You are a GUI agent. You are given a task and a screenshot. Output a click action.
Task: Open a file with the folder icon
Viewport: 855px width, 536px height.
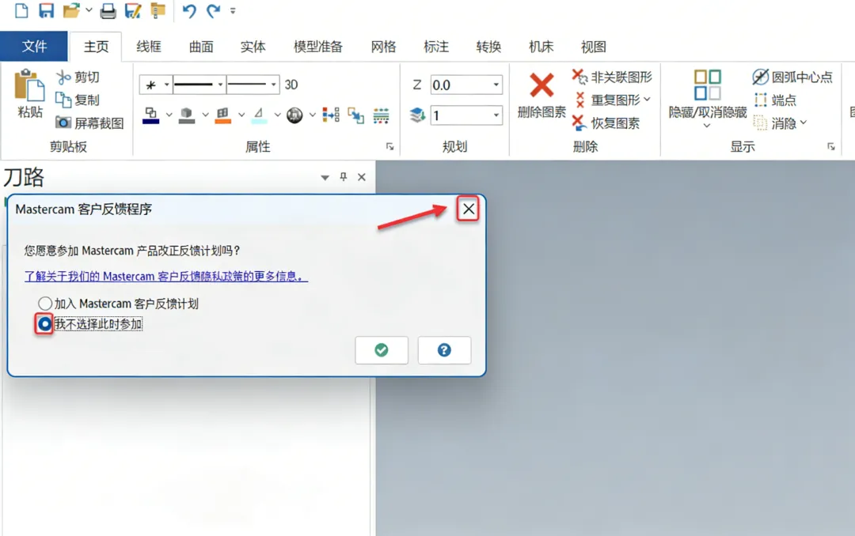pos(71,10)
